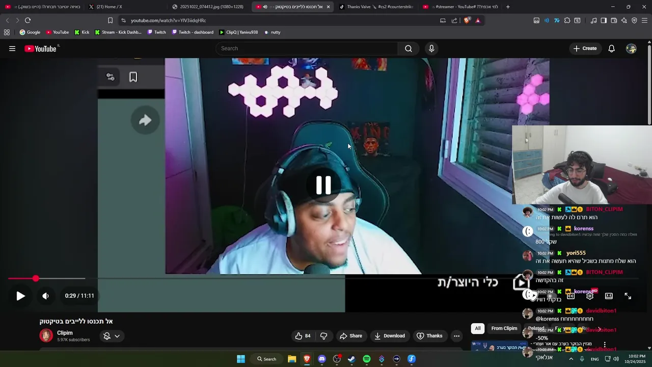Open Brave VPN shield icon
652x367 pixels.
[634, 20]
